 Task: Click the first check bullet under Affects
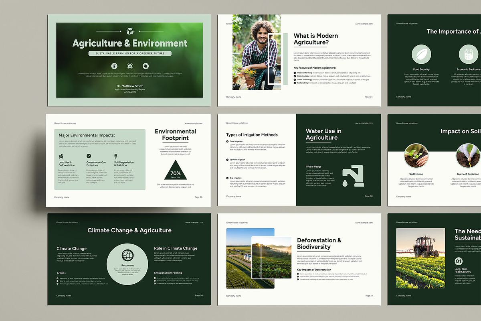pos(58,278)
